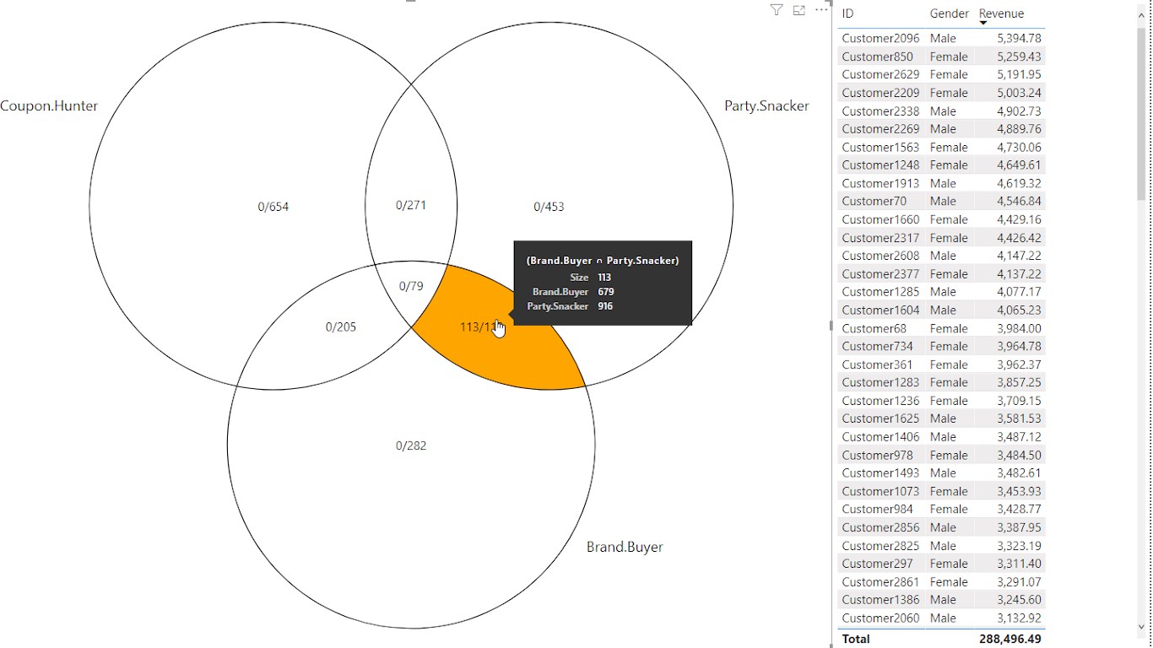Select the Customer1248 ID cell
Image resolution: width=1153 pixels, height=648 pixels.
click(880, 165)
